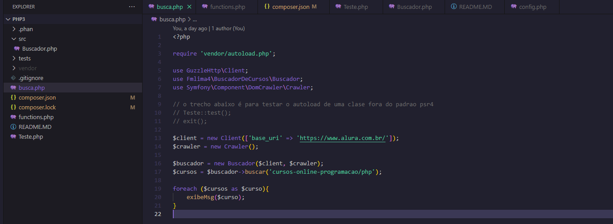Expand the .phan folder

click(14, 29)
